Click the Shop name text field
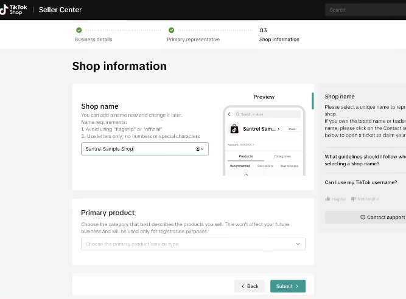This screenshot has height=299, width=406. tap(145, 149)
